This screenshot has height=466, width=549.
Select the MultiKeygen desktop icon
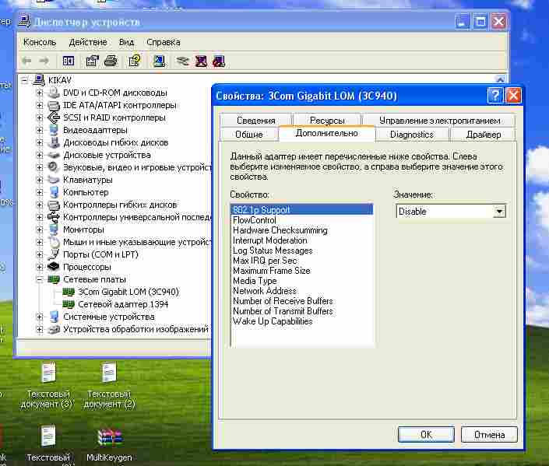[x=109, y=437]
